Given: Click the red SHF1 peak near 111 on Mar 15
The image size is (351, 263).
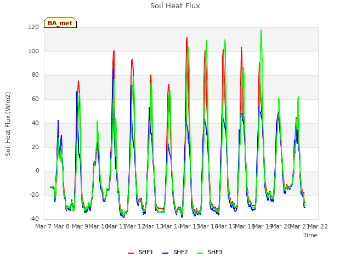Looking at the screenshot, I should [187, 38].
